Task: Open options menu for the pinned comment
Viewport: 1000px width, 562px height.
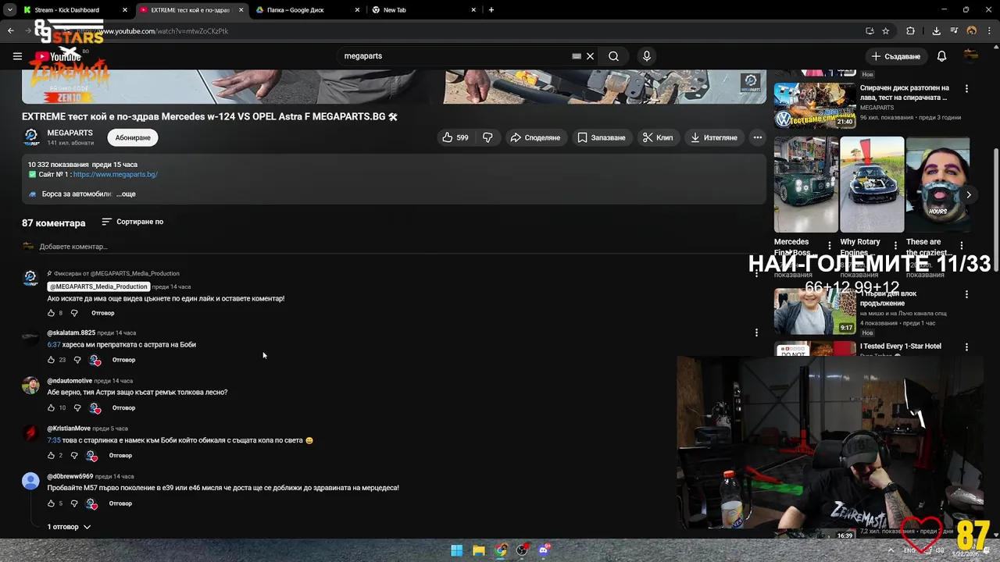Action: pos(756,274)
